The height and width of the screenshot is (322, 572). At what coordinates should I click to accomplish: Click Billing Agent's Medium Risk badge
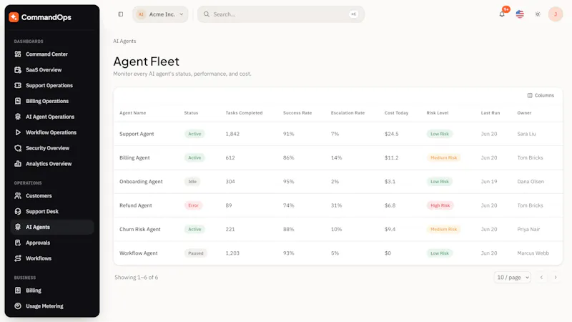pyautogui.click(x=443, y=157)
